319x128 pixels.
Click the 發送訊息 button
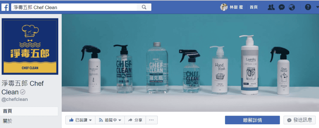click(x=299, y=120)
